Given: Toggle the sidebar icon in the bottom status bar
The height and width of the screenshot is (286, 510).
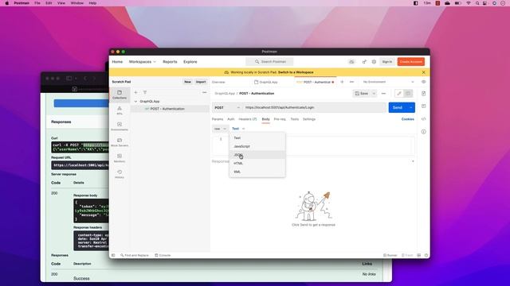Looking at the screenshot, I should 113,255.
